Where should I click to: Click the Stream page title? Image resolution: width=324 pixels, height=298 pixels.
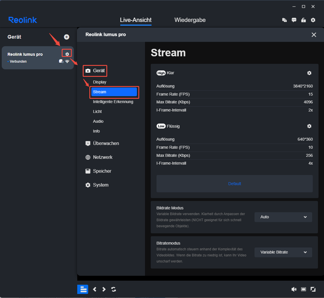click(168, 53)
